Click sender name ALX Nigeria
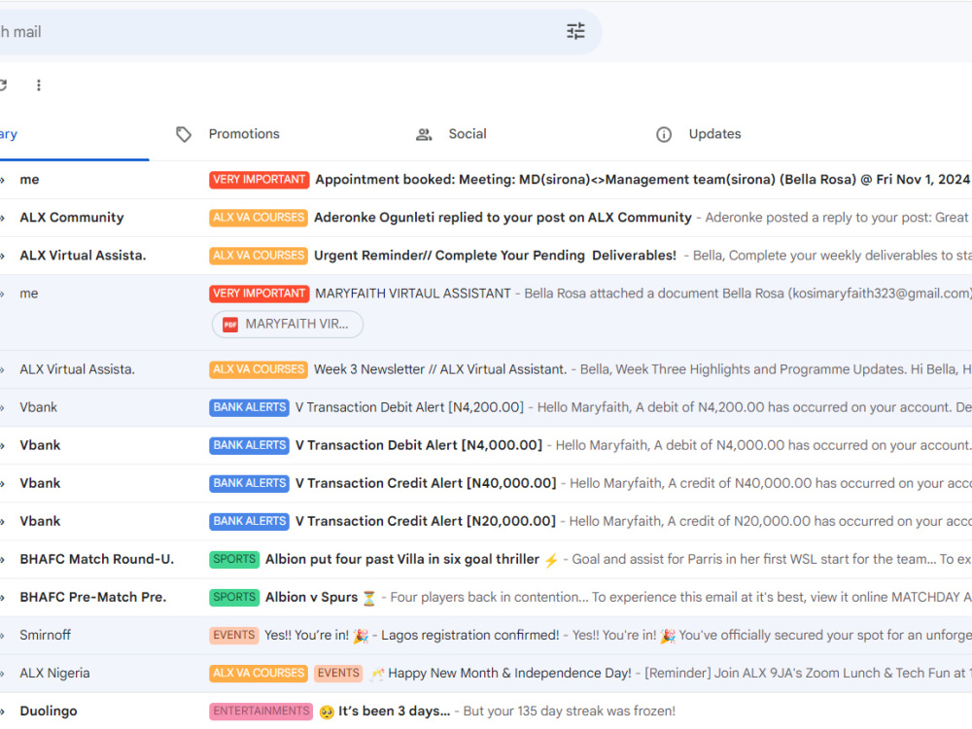972x729 pixels. click(x=54, y=674)
